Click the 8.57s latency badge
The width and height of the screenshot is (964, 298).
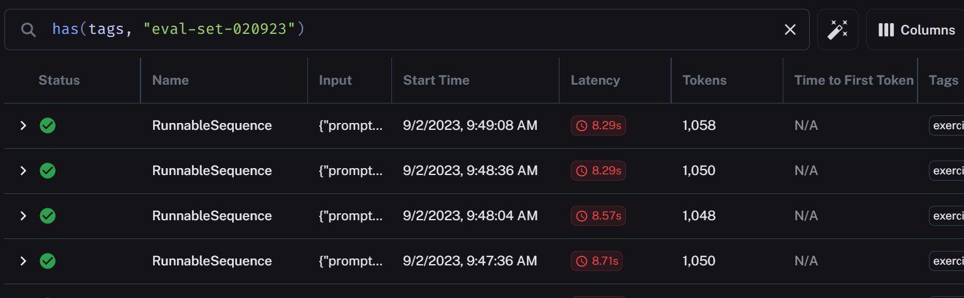point(598,216)
